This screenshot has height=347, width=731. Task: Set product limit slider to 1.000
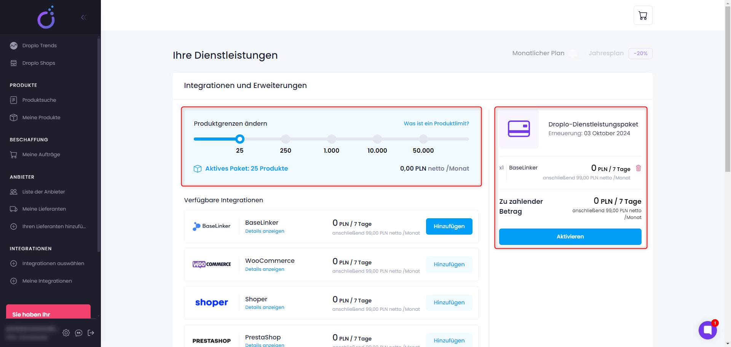coord(332,139)
